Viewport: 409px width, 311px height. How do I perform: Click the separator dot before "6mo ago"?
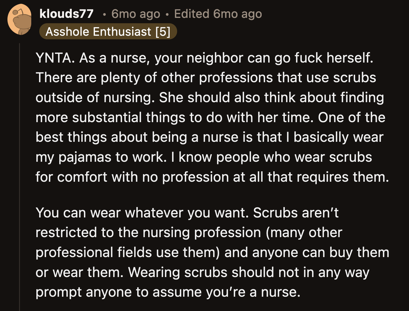104,14
